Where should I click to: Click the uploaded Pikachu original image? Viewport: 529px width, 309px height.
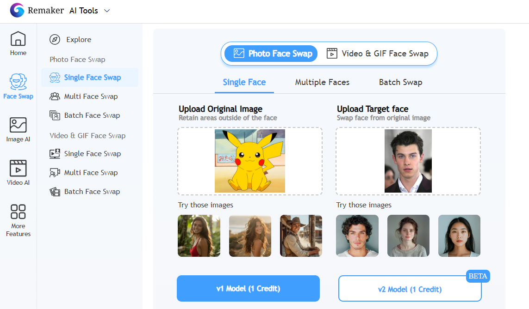point(249,161)
